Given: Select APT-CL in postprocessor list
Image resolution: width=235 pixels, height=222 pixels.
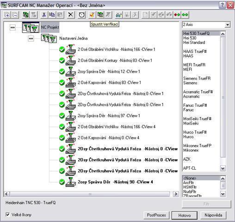Looking at the screenshot, I should (x=190, y=168).
